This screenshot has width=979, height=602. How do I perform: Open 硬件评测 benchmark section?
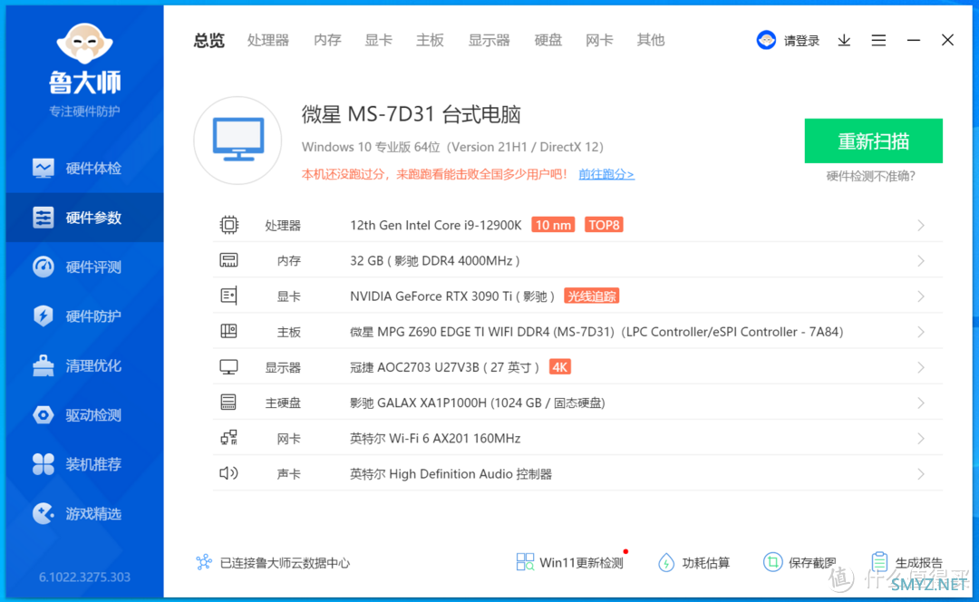click(85, 267)
